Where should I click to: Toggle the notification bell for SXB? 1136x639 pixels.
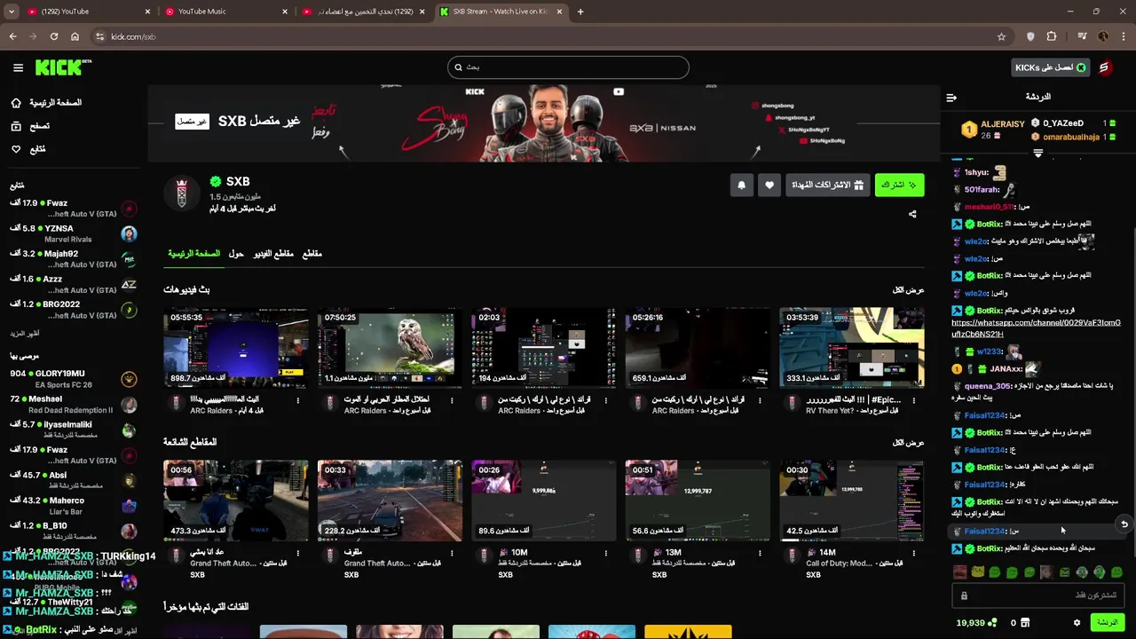[x=741, y=185]
